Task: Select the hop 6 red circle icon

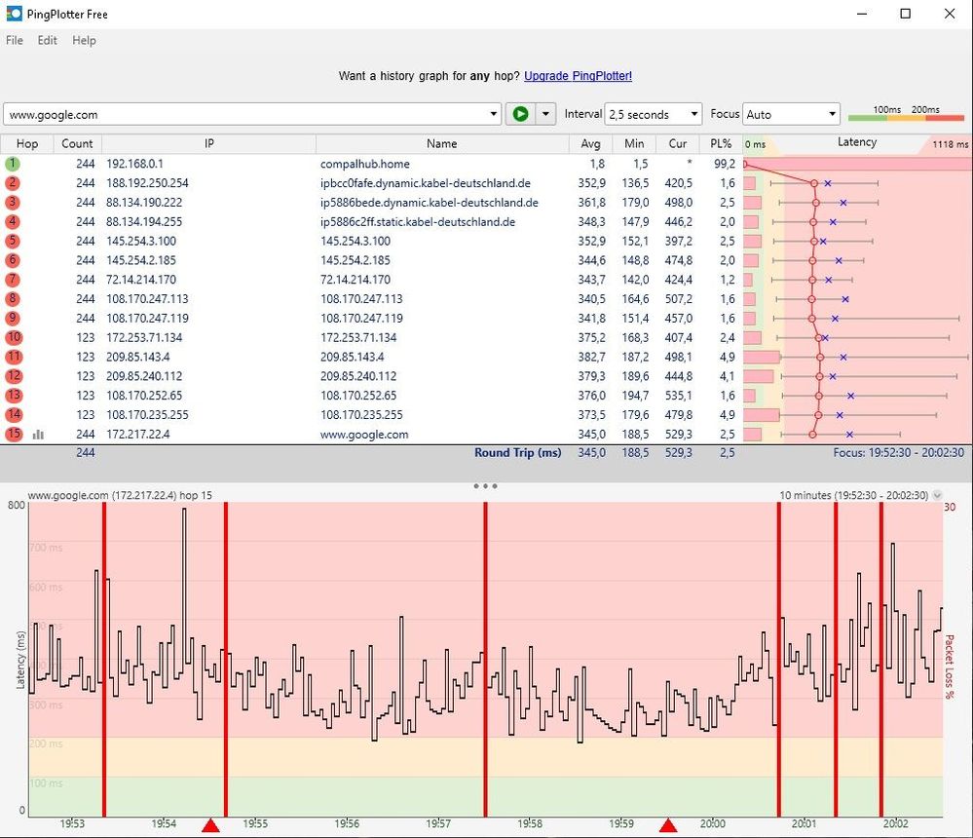Action: tap(13, 260)
